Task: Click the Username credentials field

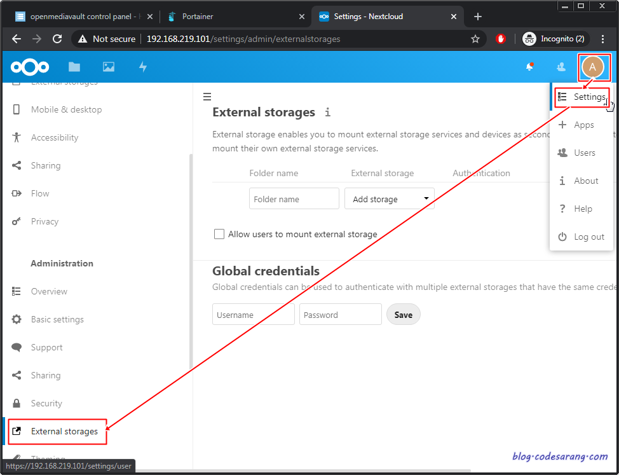Action: (254, 314)
